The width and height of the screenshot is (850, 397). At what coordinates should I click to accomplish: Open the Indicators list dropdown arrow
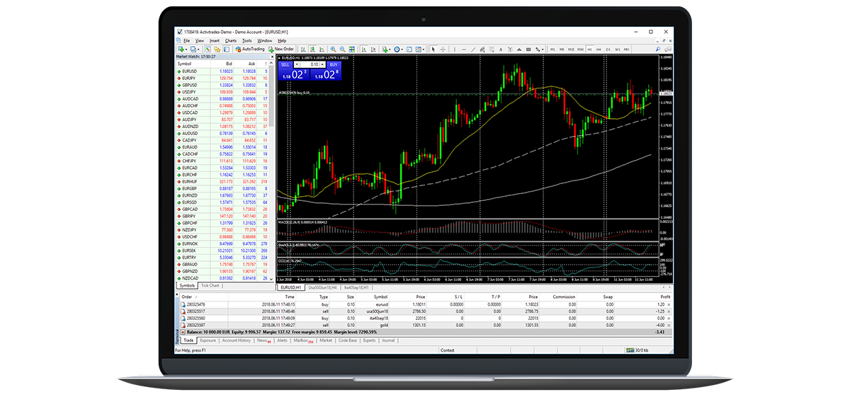point(390,50)
